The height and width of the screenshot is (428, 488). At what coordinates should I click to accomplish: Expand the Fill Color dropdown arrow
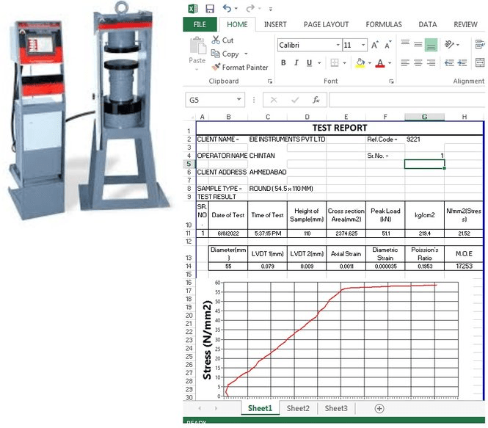tap(370, 63)
